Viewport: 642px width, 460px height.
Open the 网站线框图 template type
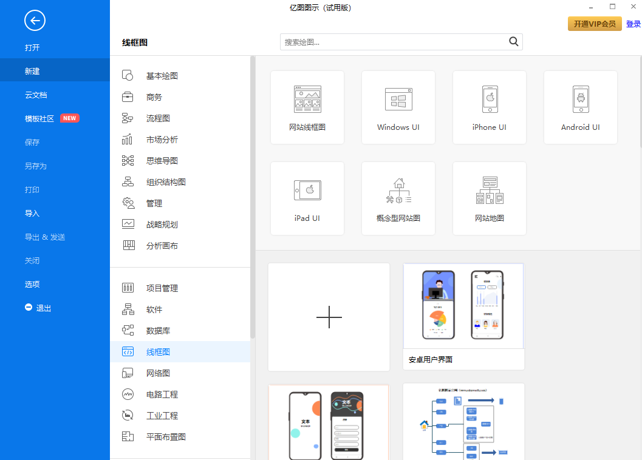[x=307, y=107]
